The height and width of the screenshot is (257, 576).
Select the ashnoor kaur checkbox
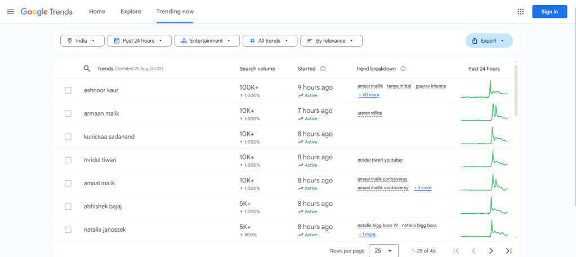(x=68, y=90)
